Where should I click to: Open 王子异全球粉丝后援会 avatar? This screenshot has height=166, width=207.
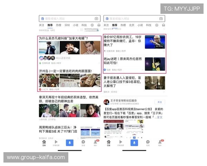tap(106, 102)
